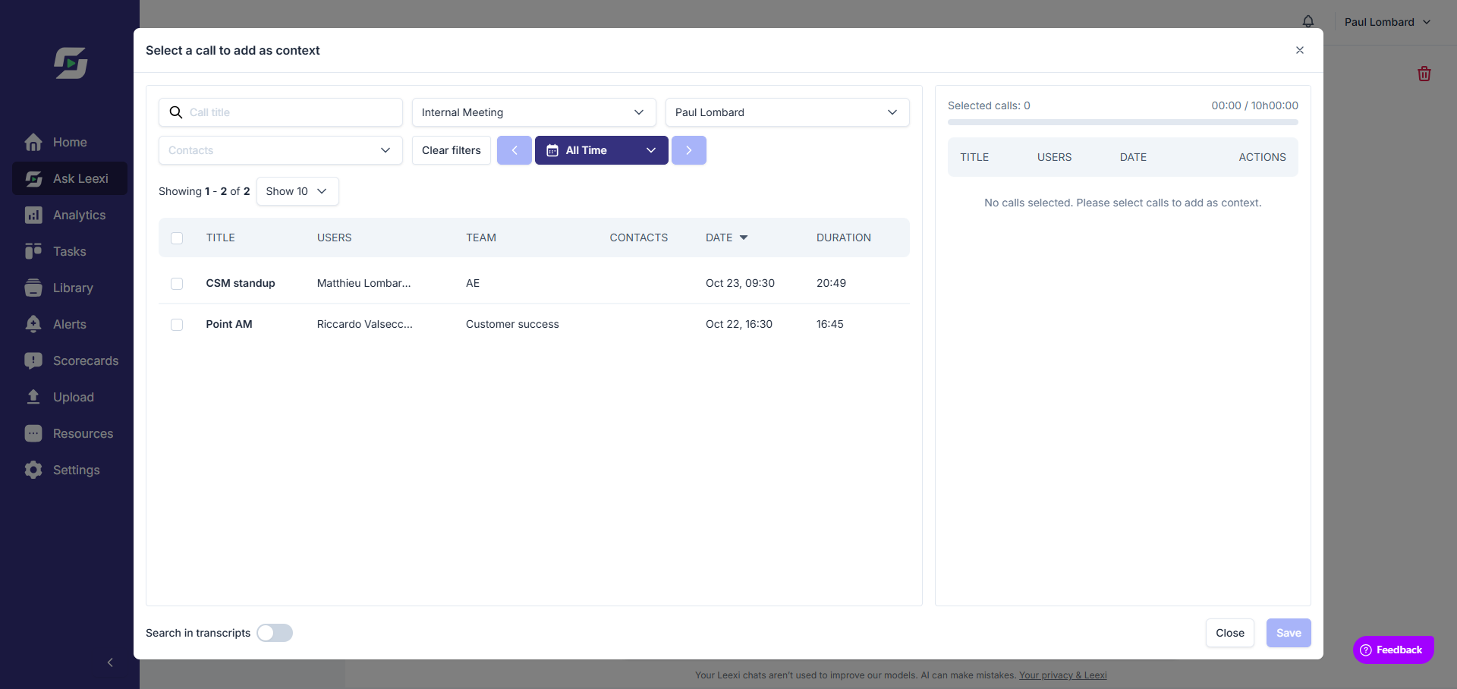Click the Call title search field
This screenshot has height=689, width=1457.
pos(281,112)
